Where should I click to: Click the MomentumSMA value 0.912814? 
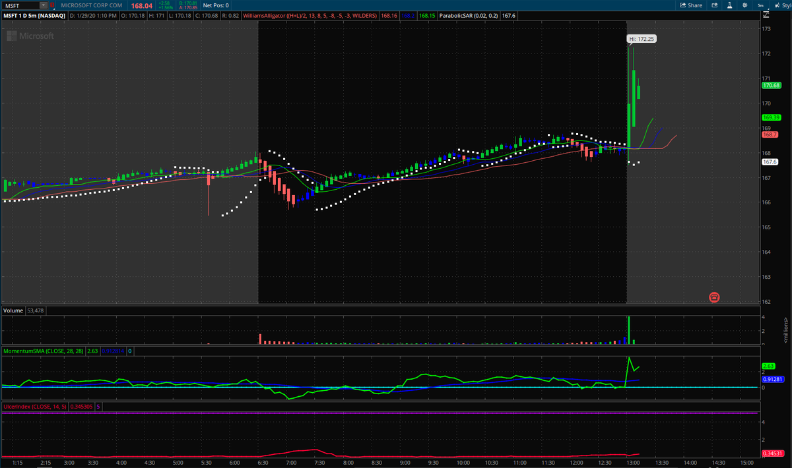coord(114,351)
